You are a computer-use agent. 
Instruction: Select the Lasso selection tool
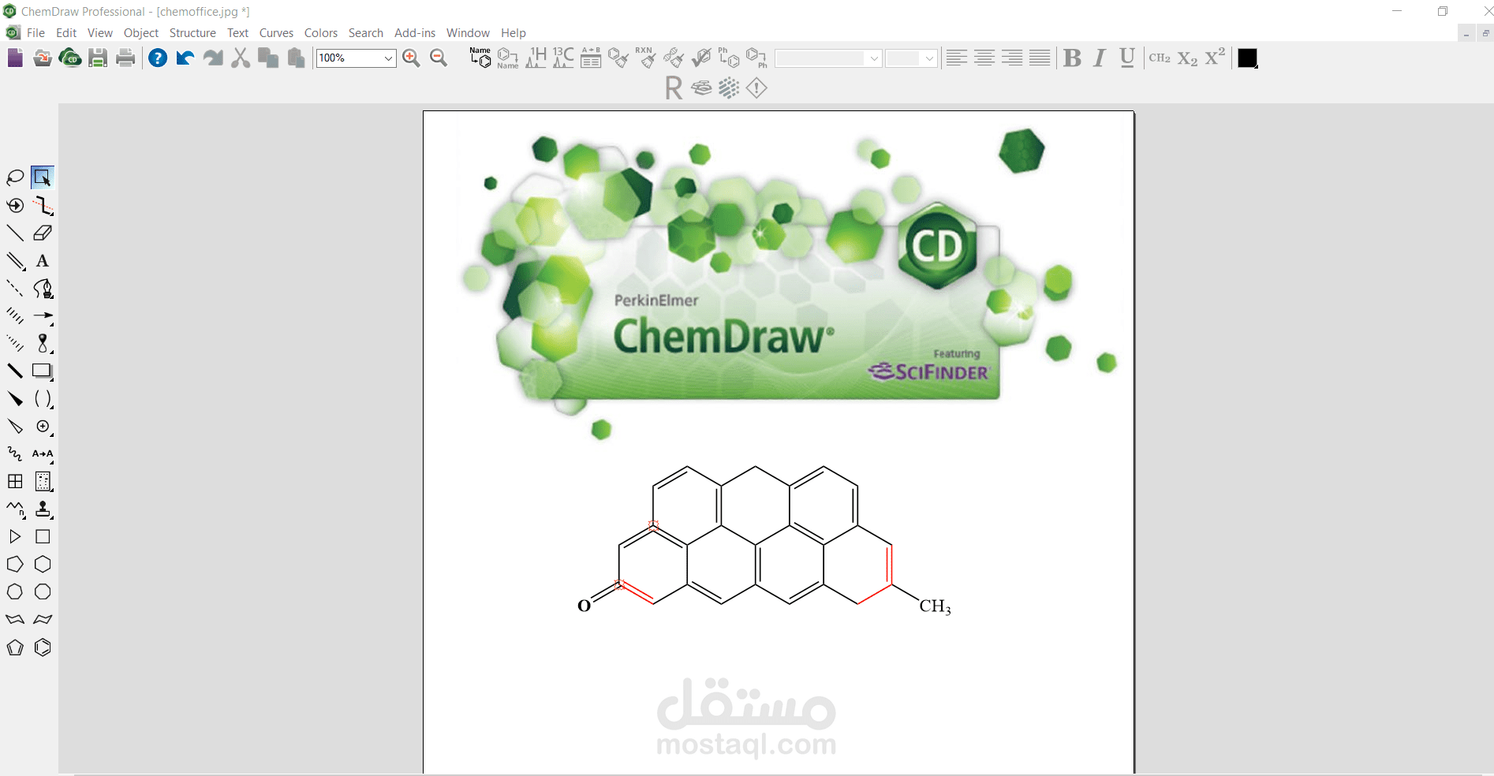click(14, 177)
